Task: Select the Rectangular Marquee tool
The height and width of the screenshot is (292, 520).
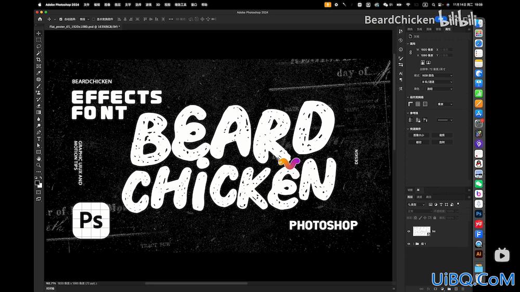Action: 39,40
